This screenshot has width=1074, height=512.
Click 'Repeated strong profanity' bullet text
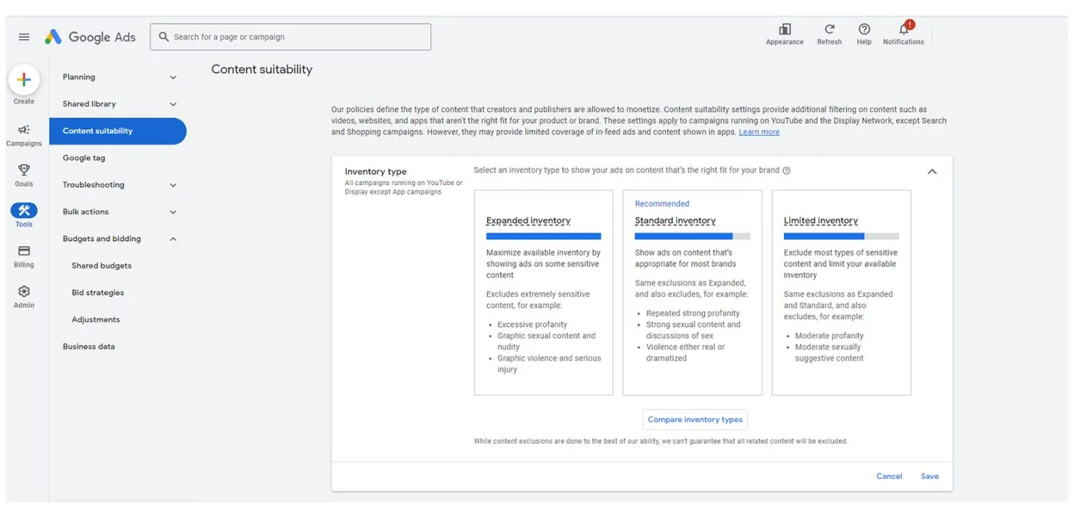click(x=693, y=313)
